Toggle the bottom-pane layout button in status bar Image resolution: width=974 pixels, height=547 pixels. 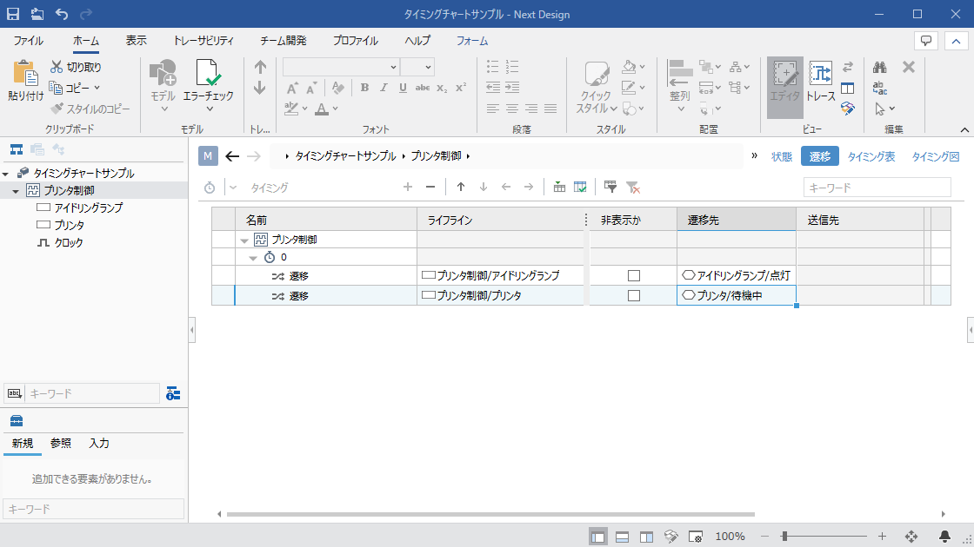(622, 537)
